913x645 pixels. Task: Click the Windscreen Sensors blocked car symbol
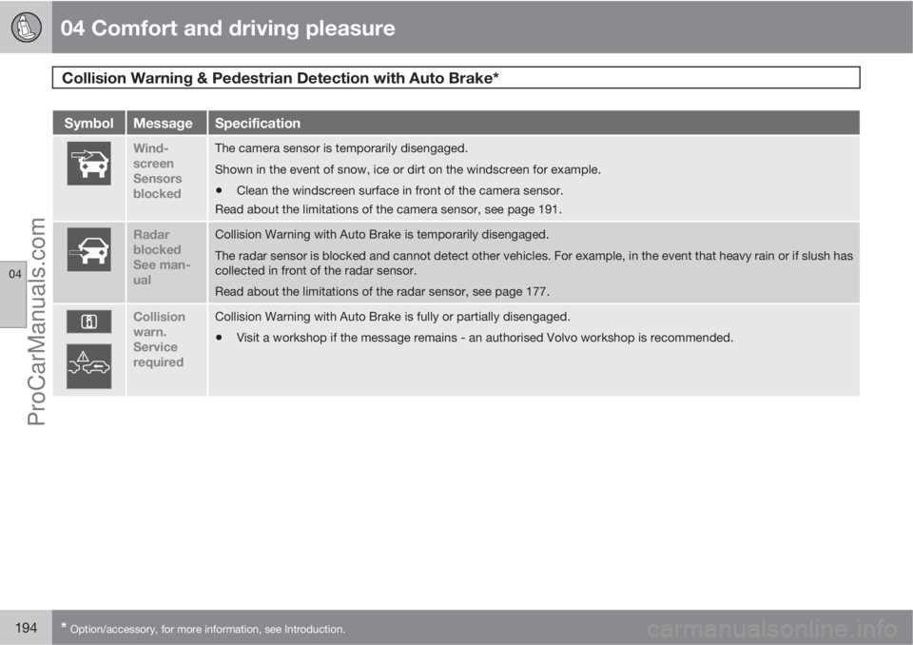[88, 163]
